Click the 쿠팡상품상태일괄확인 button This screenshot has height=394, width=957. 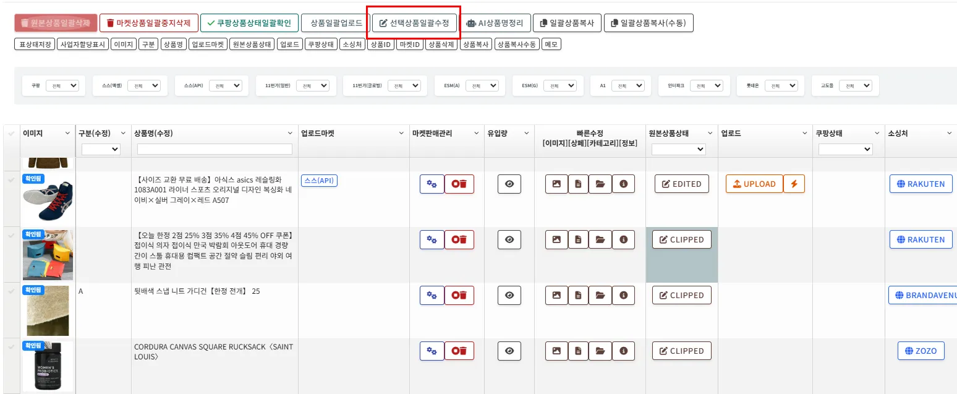pos(249,23)
